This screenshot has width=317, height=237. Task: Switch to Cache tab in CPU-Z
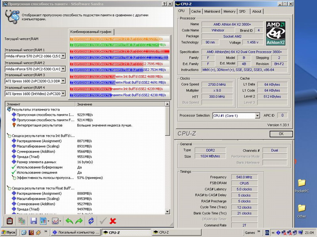[x=196, y=11]
